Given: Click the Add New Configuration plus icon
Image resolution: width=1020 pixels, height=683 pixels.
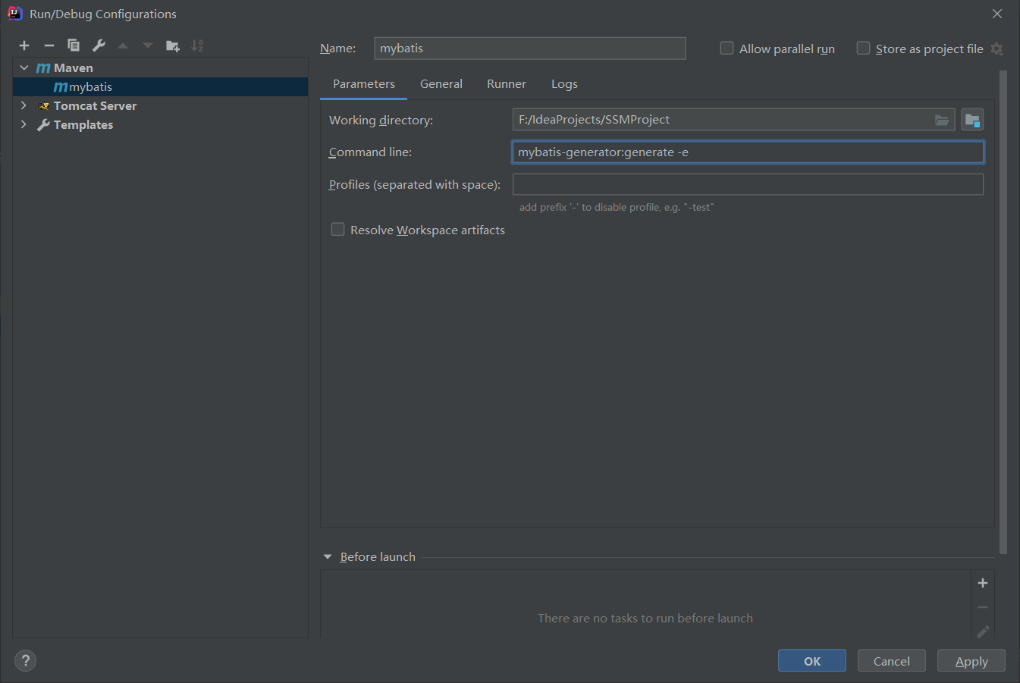Looking at the screenshot, I should [x=24, y=45].
